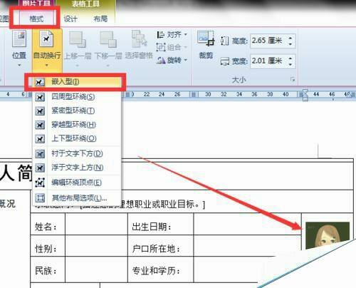The image size is (356, 288).
Task: Click the 表格工具 contextual tab header
Action: pos(85,4)
